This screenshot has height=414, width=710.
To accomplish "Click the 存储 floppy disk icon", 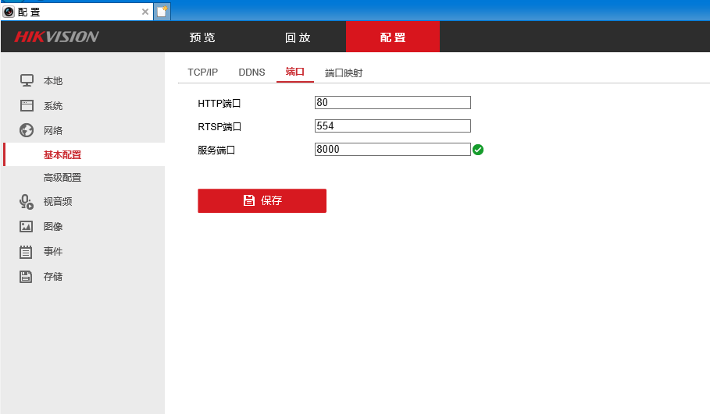I will tap(26, 277).
